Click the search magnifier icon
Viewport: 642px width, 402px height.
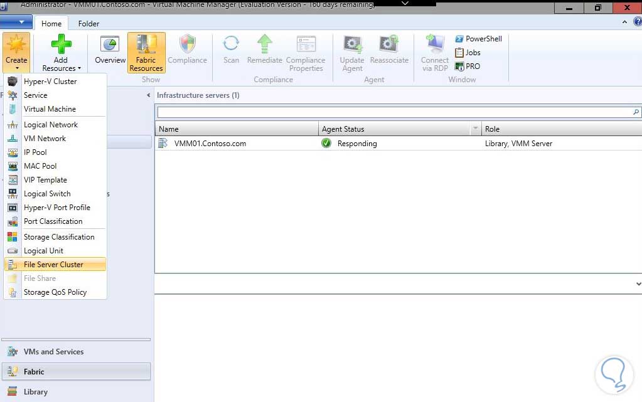(x=636, y=112)
